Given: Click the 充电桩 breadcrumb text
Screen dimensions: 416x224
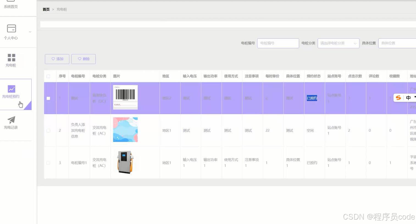Looking at the screenshot, I should 62,9.
